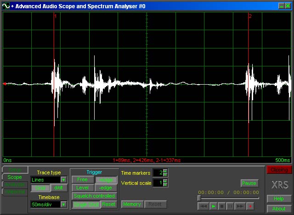This screenshot has width=294, height=215.
Task: Switch to the Scope tab
Action: (x=15, y=177)
